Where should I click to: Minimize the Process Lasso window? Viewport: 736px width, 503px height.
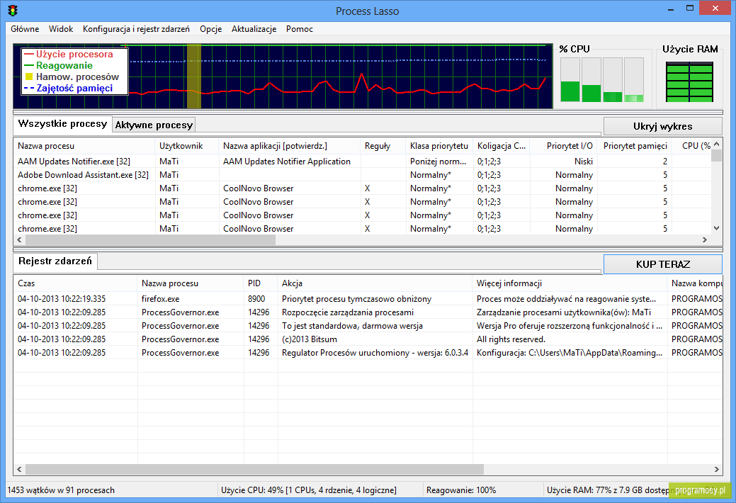pos(671,9)
